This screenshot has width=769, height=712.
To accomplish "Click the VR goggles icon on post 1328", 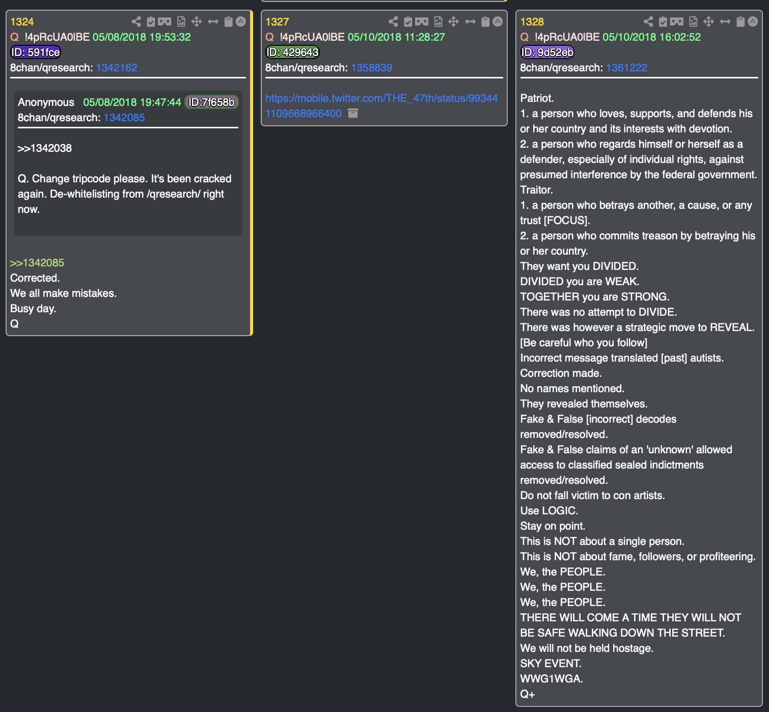I will click(x=676, y=21).
